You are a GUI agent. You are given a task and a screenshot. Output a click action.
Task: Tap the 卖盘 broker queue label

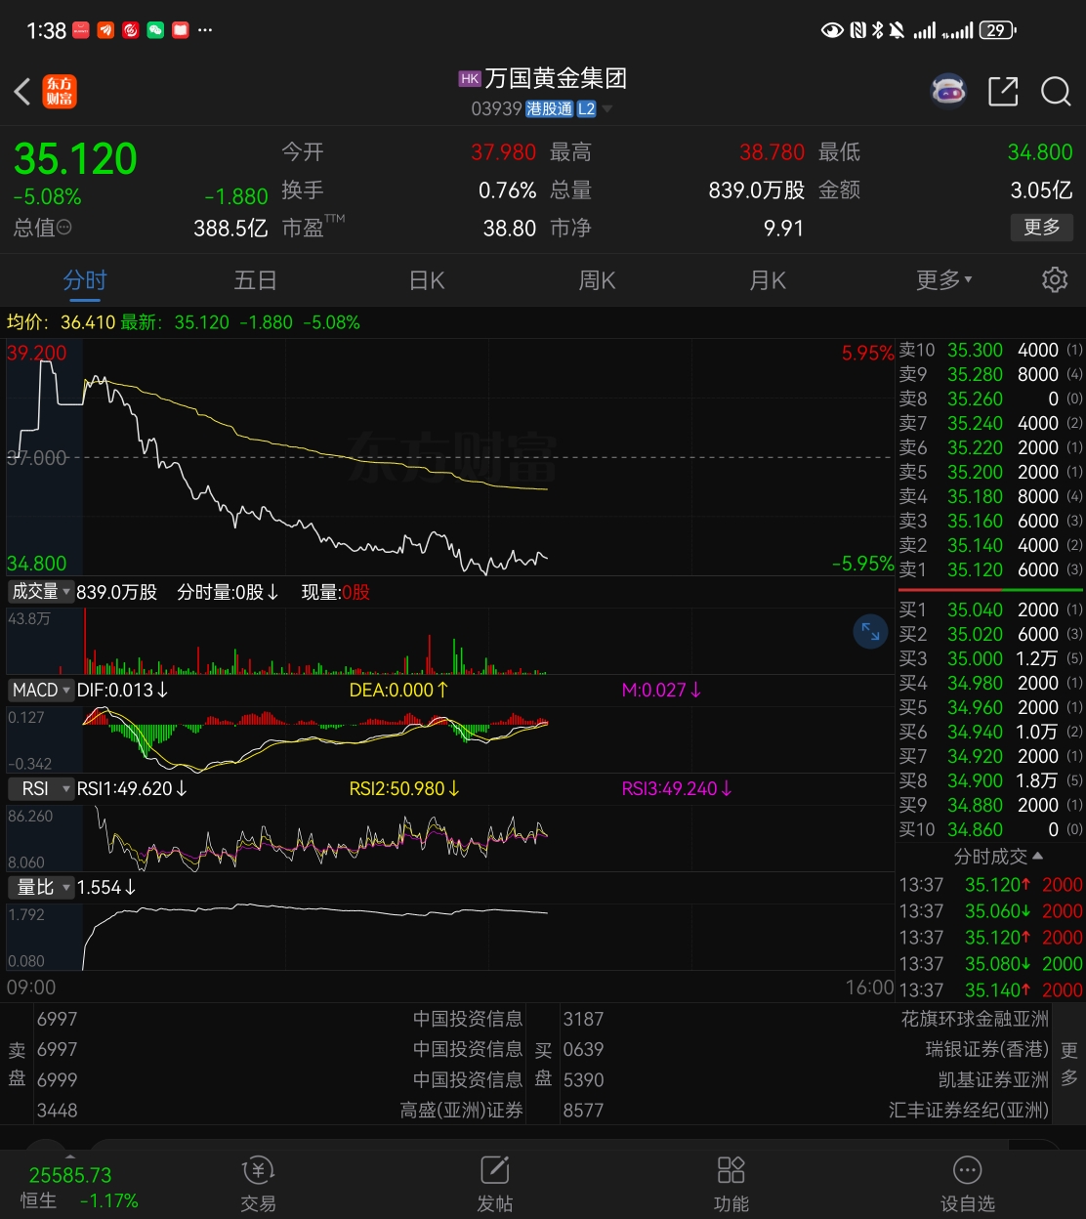pos(17,1064)
